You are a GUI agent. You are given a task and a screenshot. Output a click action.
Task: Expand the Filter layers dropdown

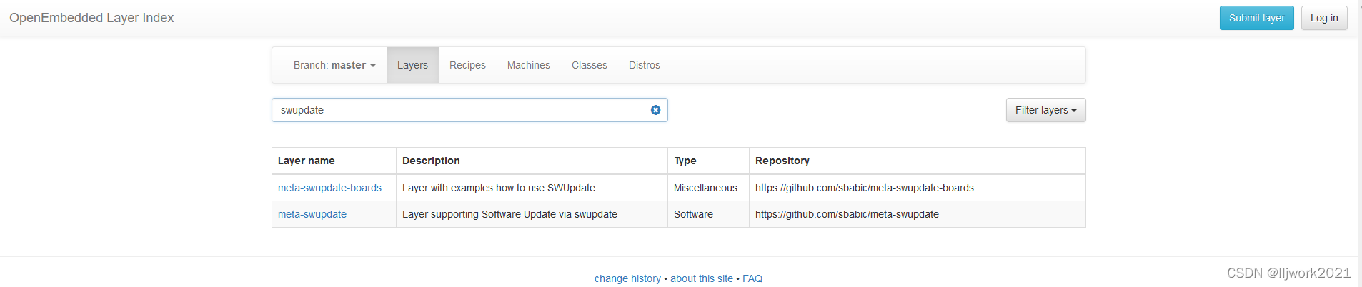point(1045,110)
